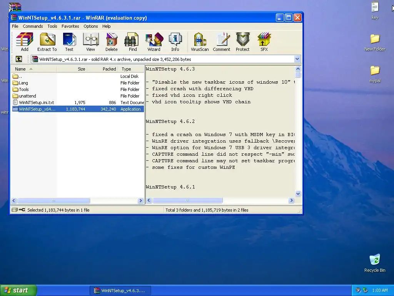
Task: Click the file list horizontal scrollbar thumb
Action: click(53, 200)
